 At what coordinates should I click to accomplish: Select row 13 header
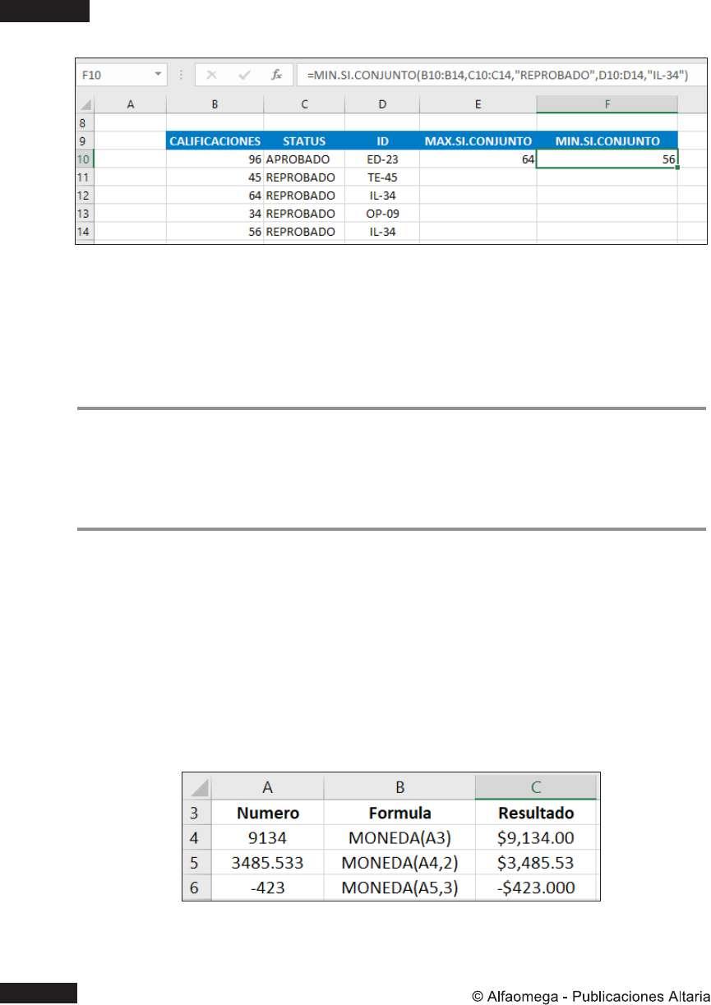(x=85, y=214)
